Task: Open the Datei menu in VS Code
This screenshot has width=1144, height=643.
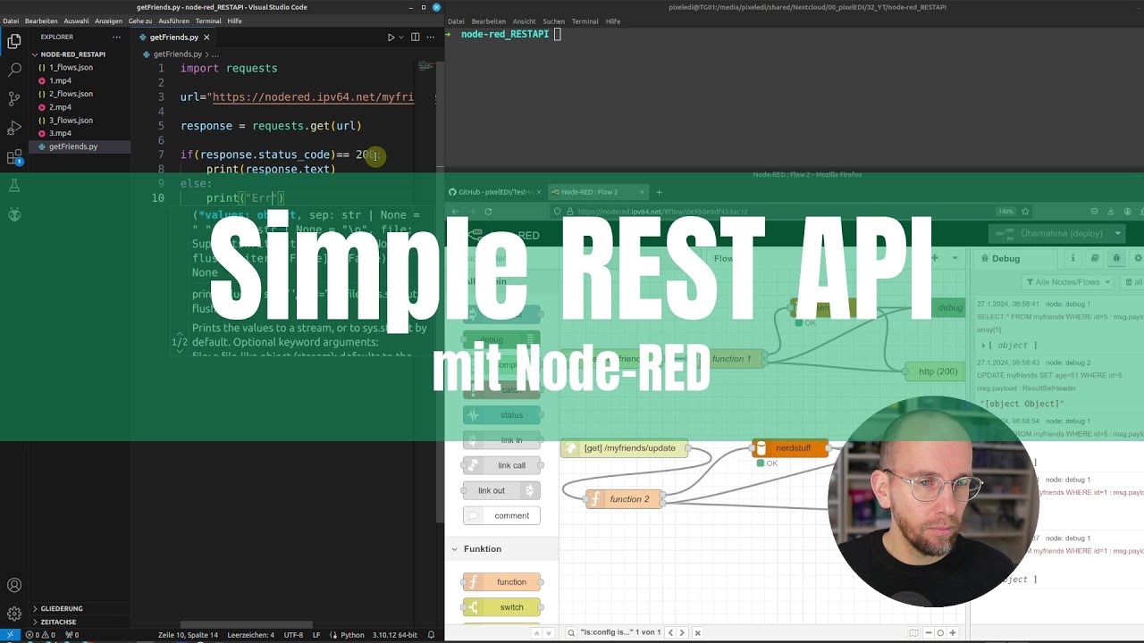Action: click(11, 21)
